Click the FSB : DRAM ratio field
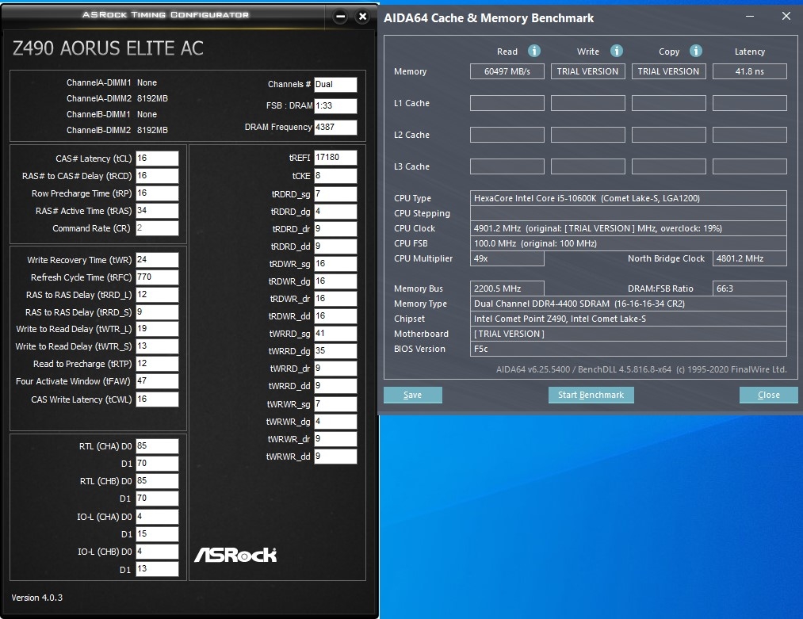The height and width of the screenshot is (619, 803). point(335,105)
